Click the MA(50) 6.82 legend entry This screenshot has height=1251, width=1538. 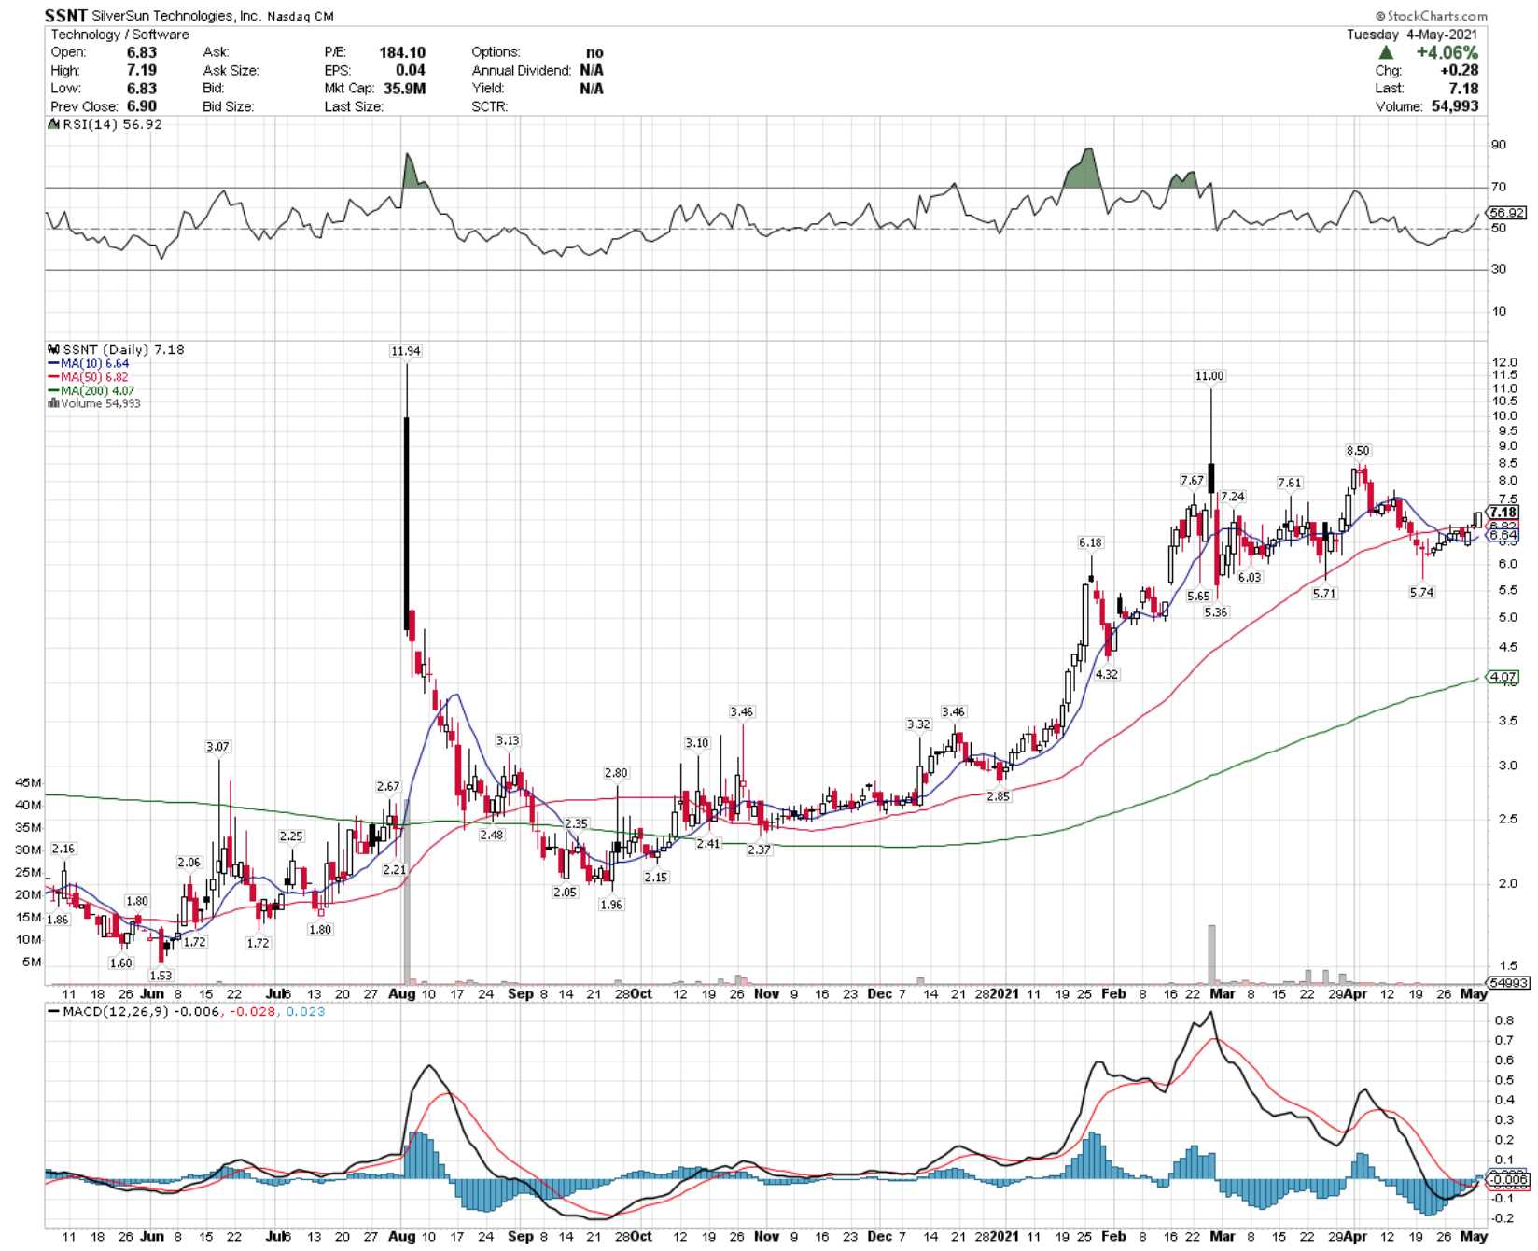[95, 377]
